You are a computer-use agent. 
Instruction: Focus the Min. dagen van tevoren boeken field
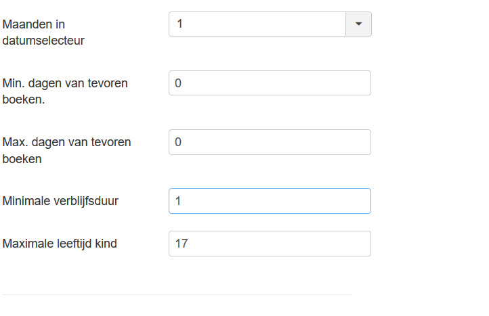click(270, 83)
